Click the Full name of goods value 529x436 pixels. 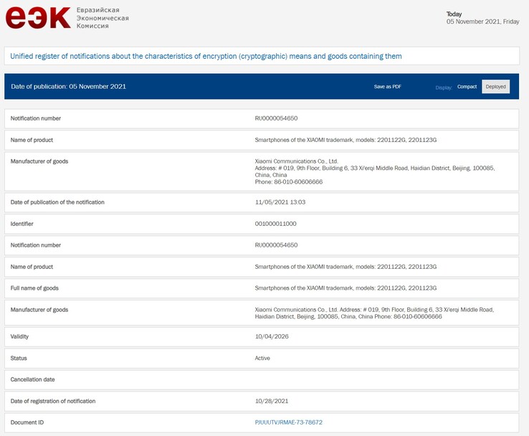pos(345,288)
